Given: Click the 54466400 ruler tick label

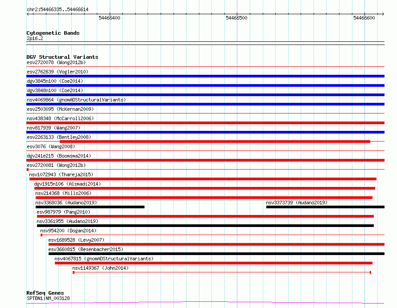Looking at the screenshot, I should [109, 18].
